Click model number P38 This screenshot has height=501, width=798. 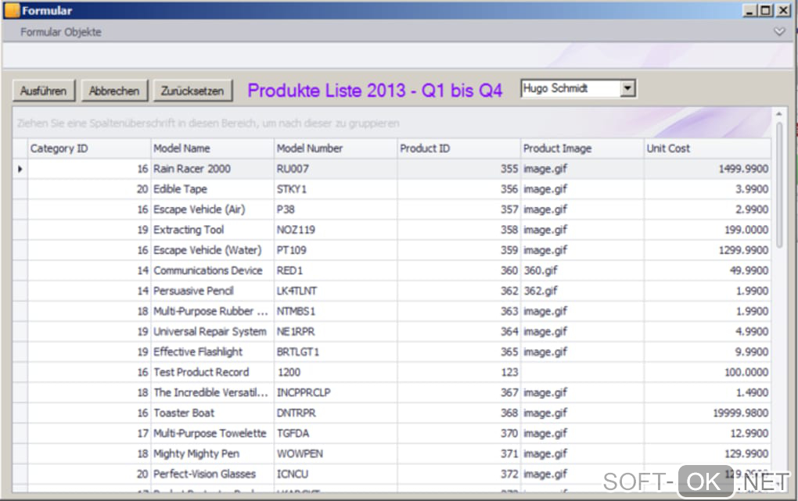click(x=286, y=209)
